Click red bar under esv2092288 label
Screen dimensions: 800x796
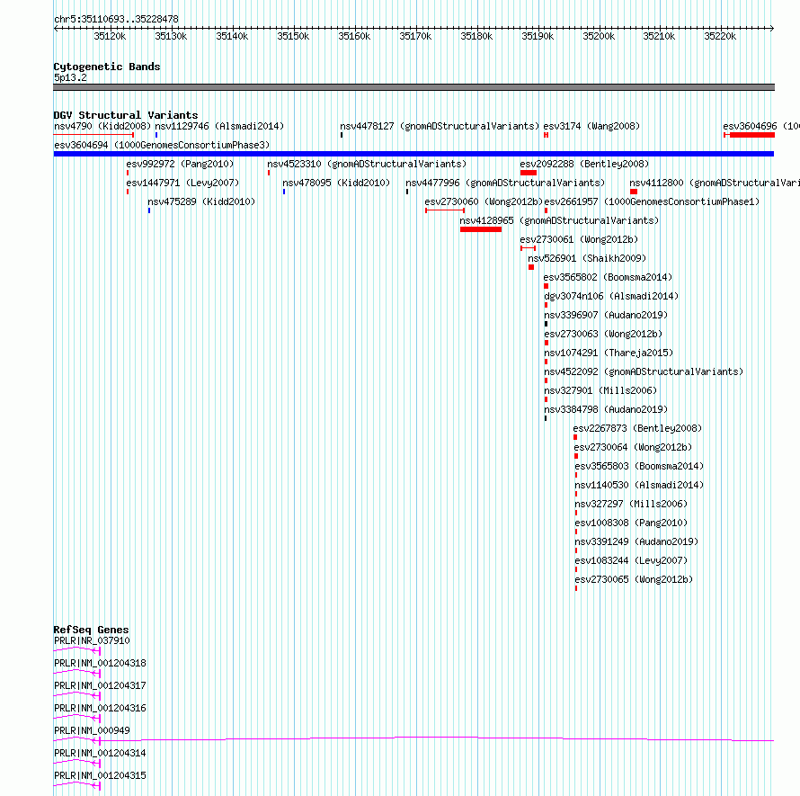[528, 173]
